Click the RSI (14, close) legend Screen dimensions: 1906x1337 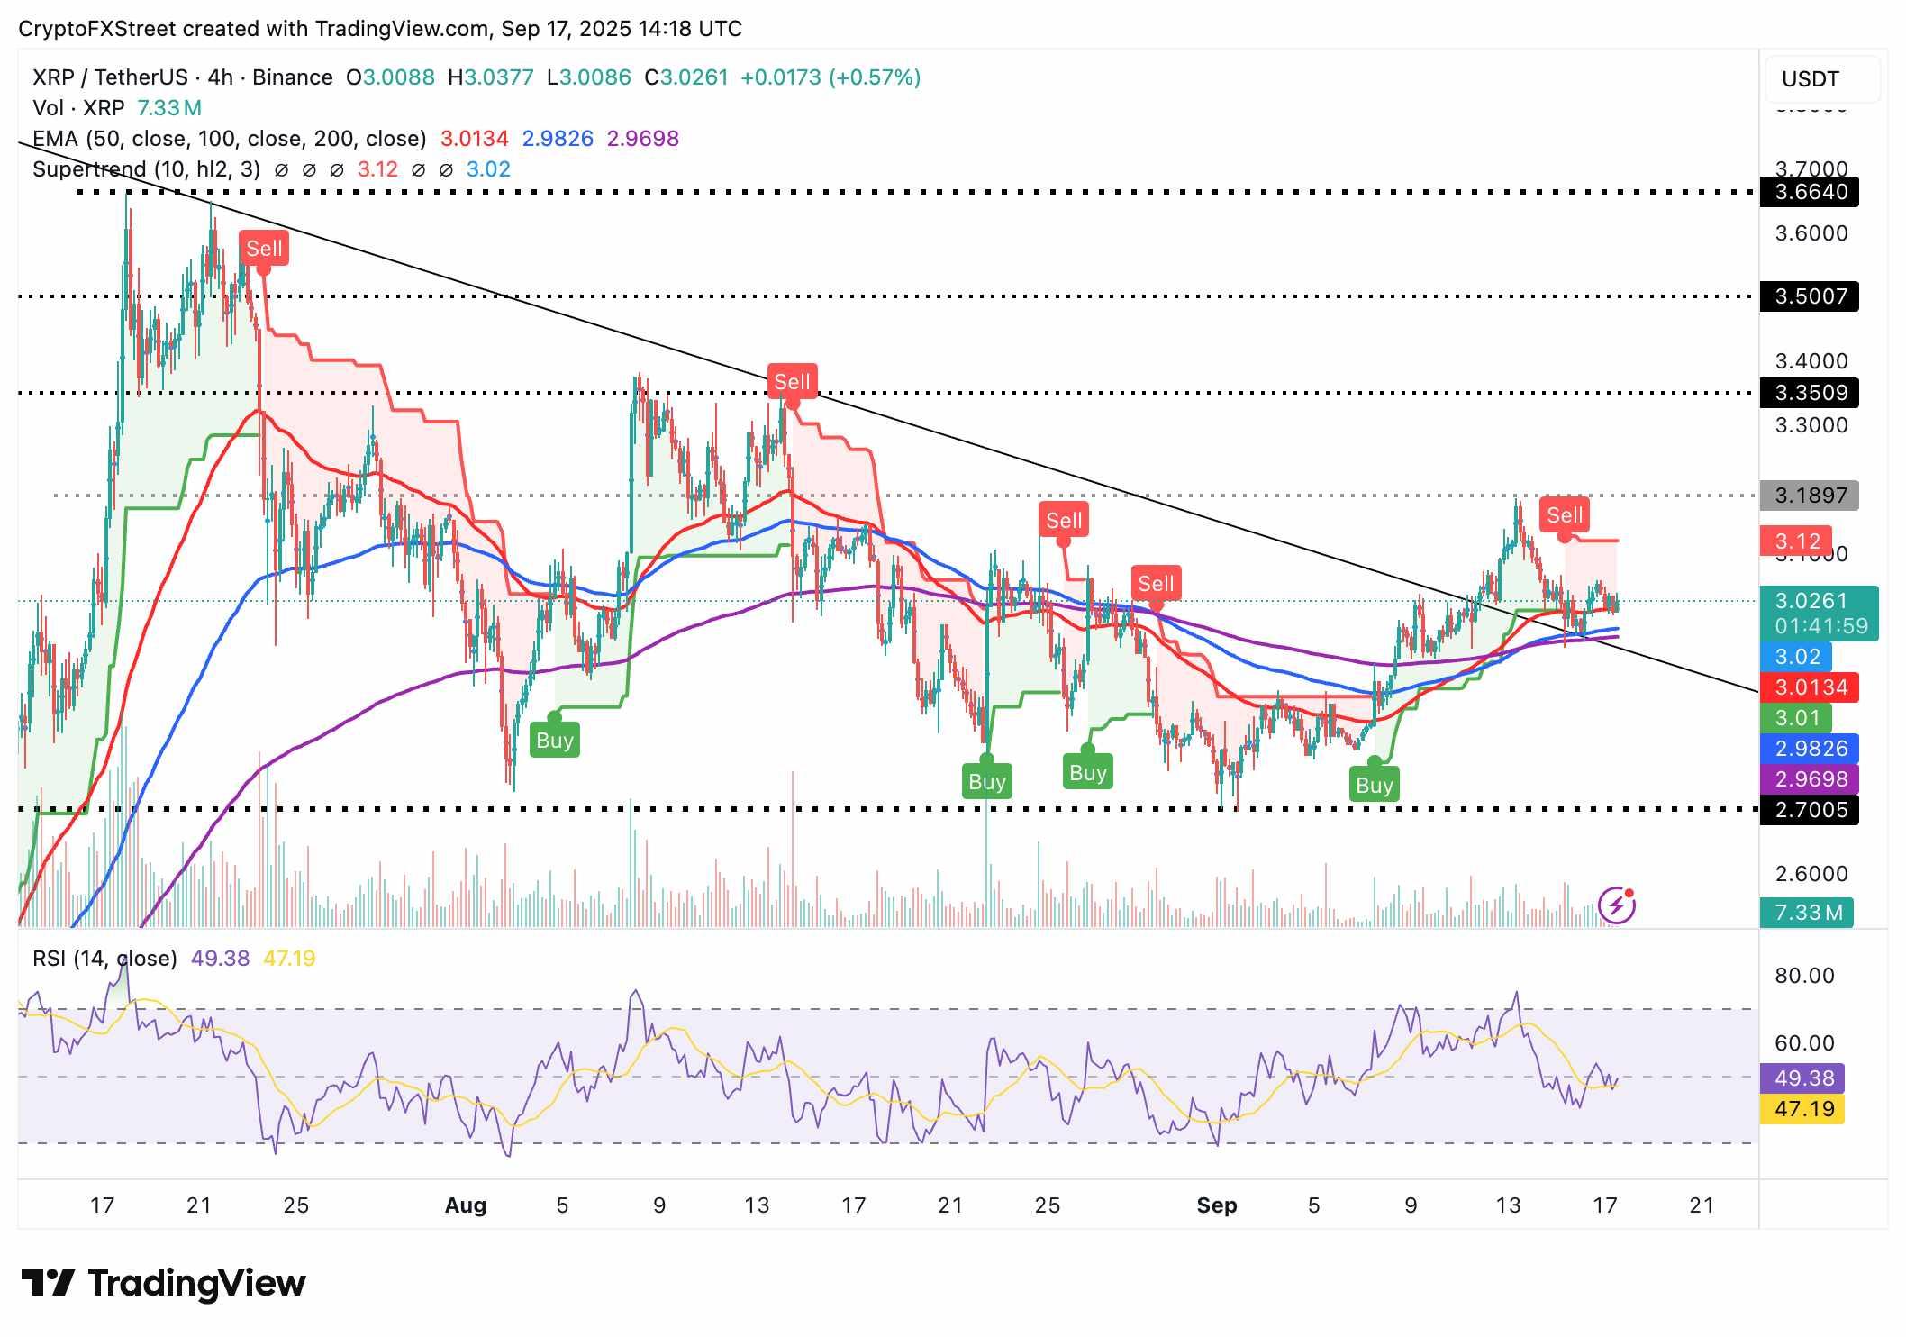coord(104,958)
